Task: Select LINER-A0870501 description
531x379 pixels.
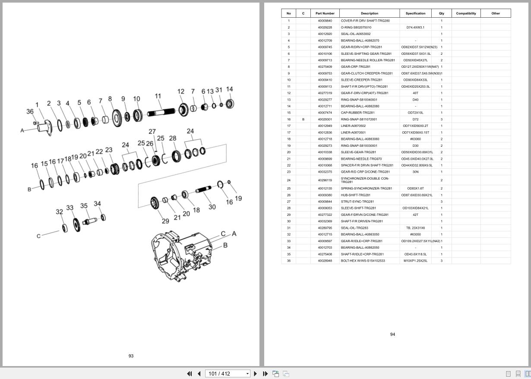Action: [353, 133]
